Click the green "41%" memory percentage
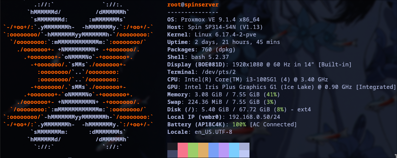The image size is (397, 158). (x=273, y=95)
